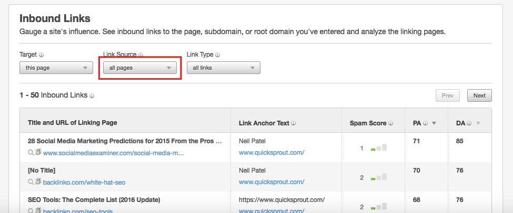
Task: Click Spam Score column header
Action: [368, 123]
